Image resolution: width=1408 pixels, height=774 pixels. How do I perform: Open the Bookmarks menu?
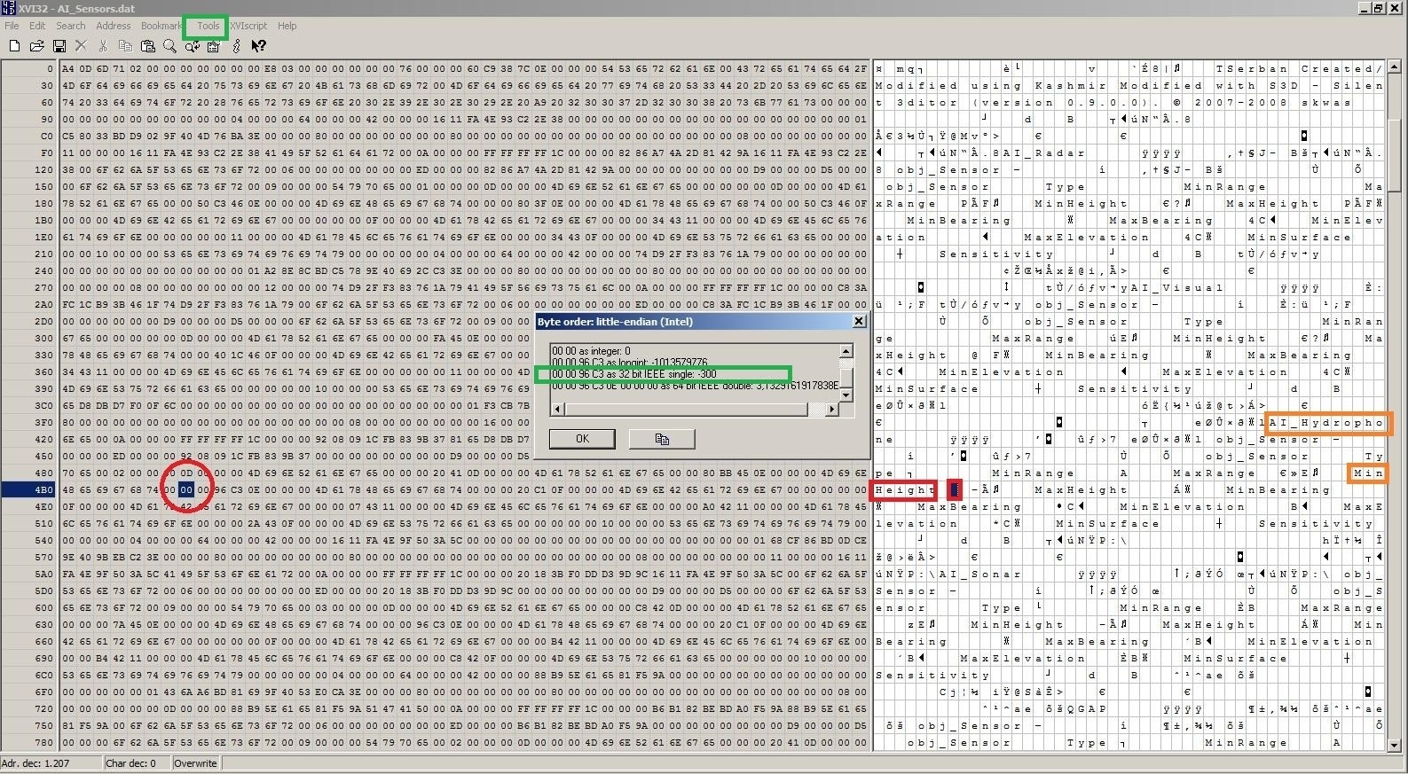pos(161,26)
